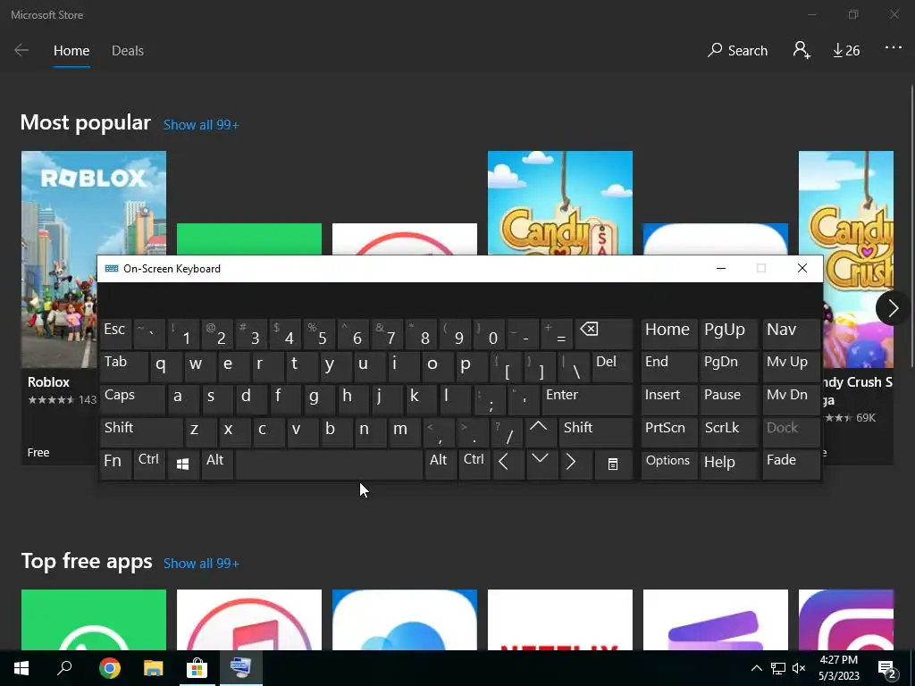Click the context menu key on the keyboard
The image size is (915, 686).
(613, 464)
